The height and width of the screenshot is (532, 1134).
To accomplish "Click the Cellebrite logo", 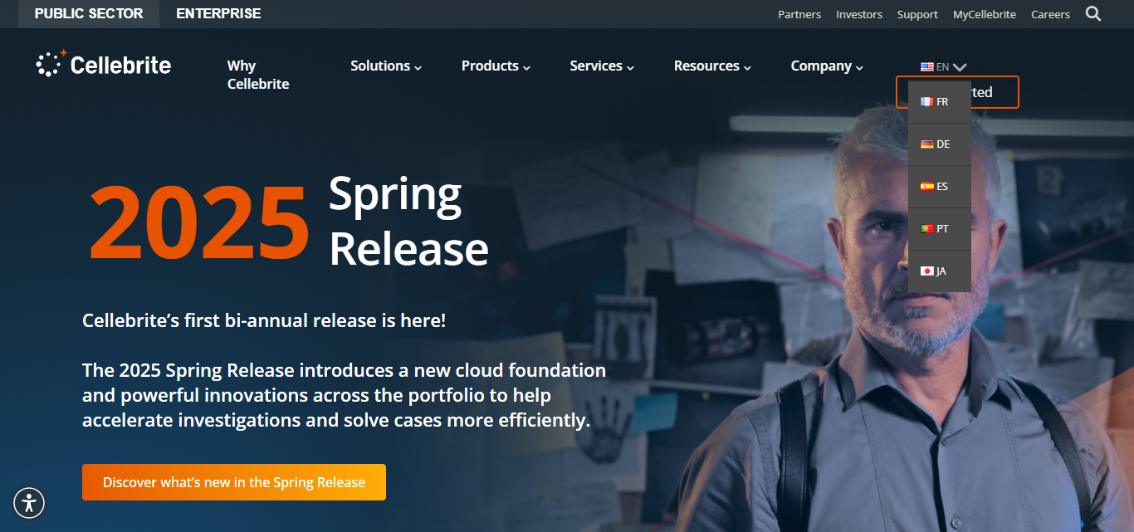I will pyautogui.click(x=104, y=65).
